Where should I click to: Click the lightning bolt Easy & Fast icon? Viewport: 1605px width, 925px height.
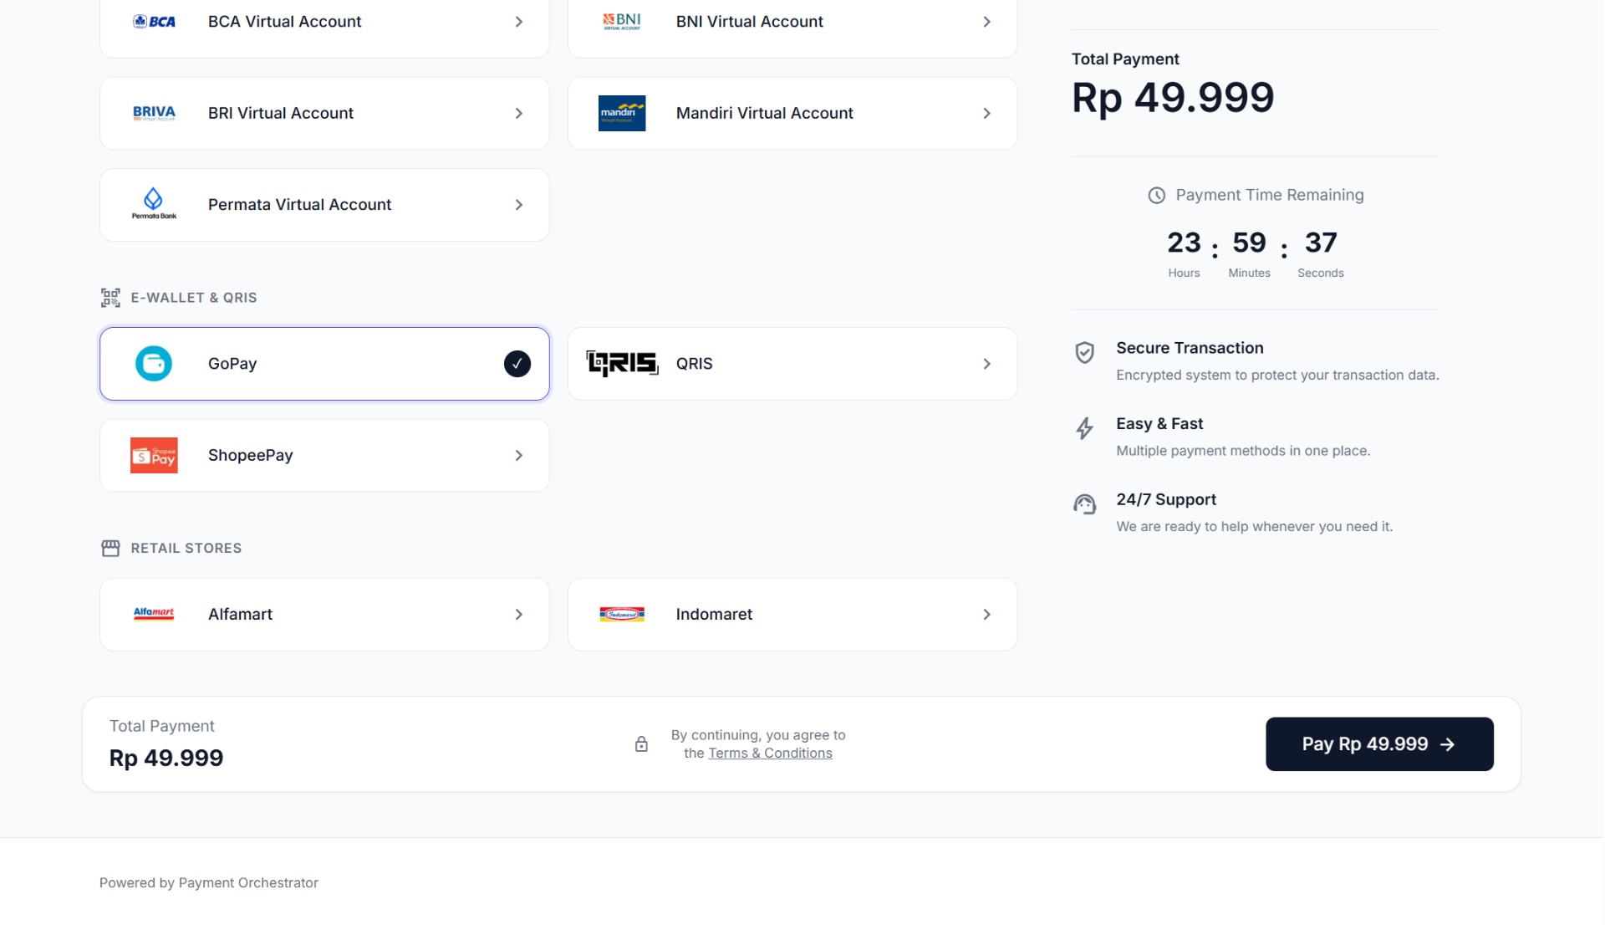point(1084,428)
